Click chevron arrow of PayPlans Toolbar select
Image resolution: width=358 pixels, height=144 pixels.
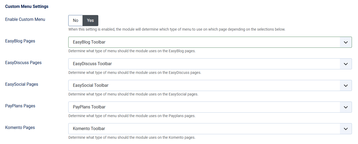pyautogui.click(x=346, y=107)
